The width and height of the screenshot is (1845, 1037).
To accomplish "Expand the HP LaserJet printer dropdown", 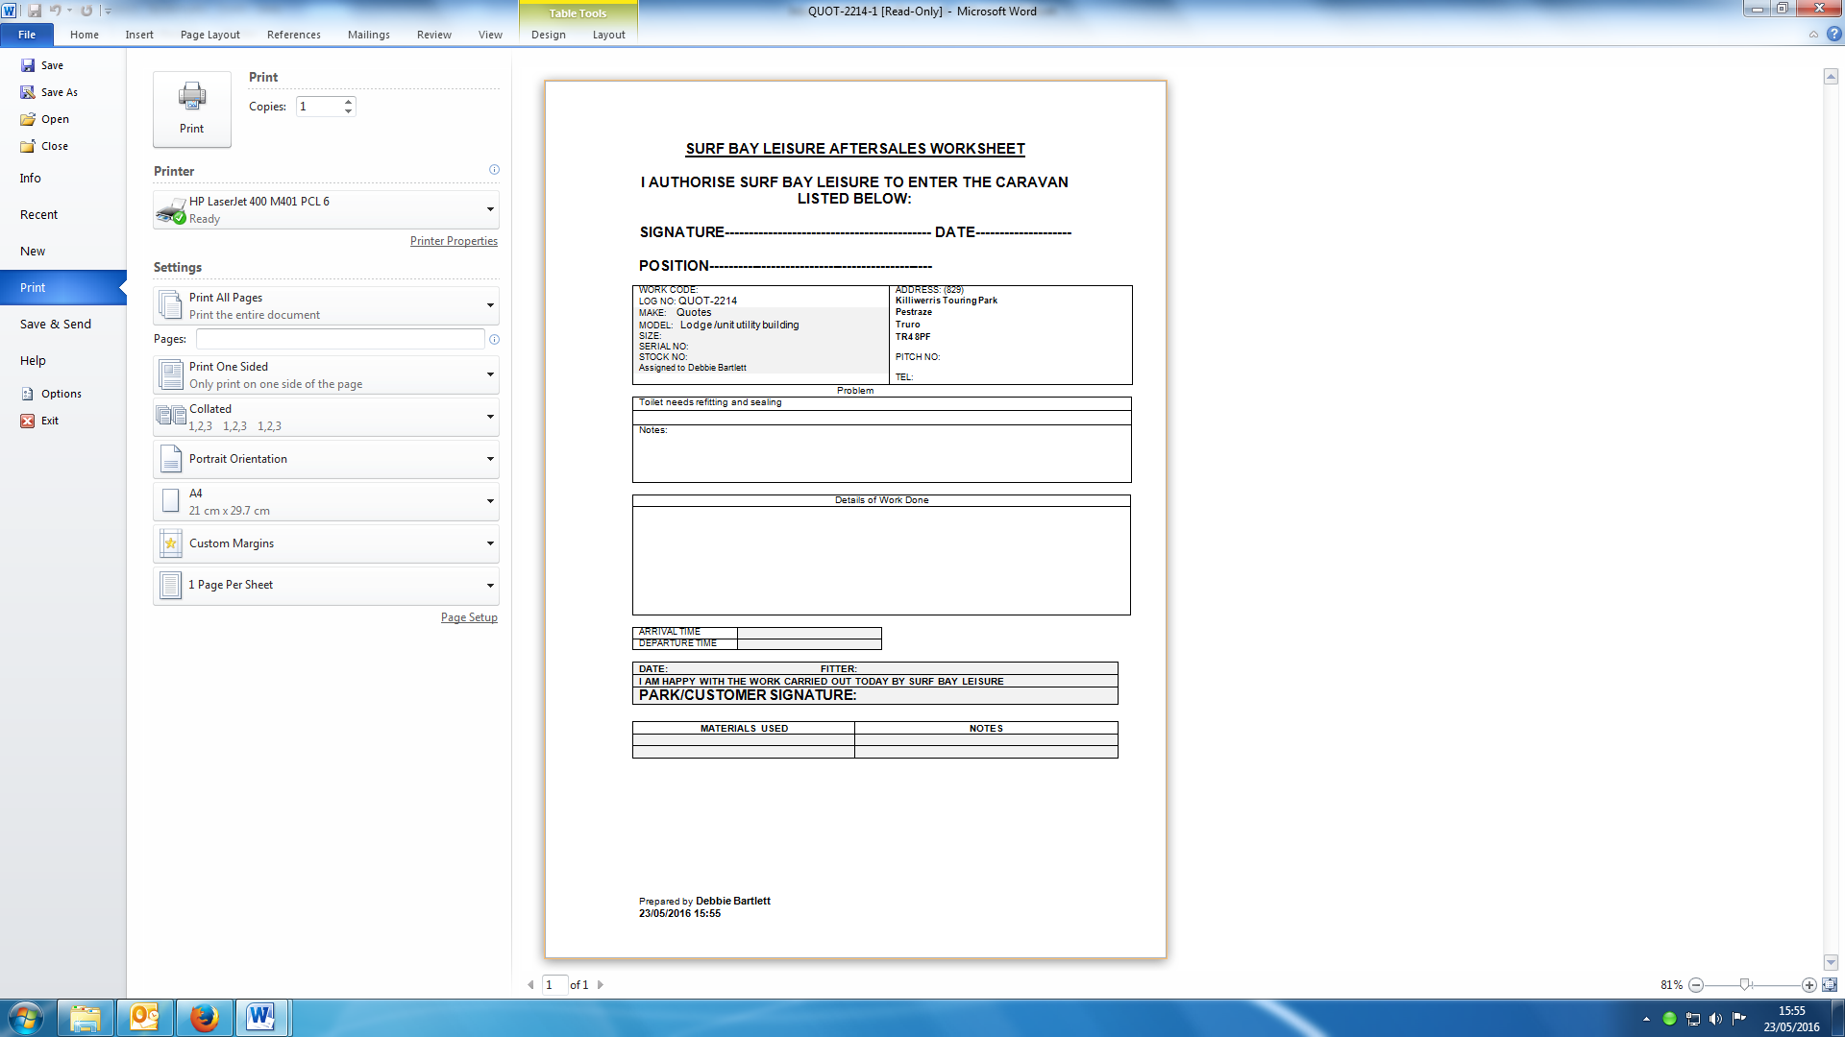I will (x=490, y=209).
